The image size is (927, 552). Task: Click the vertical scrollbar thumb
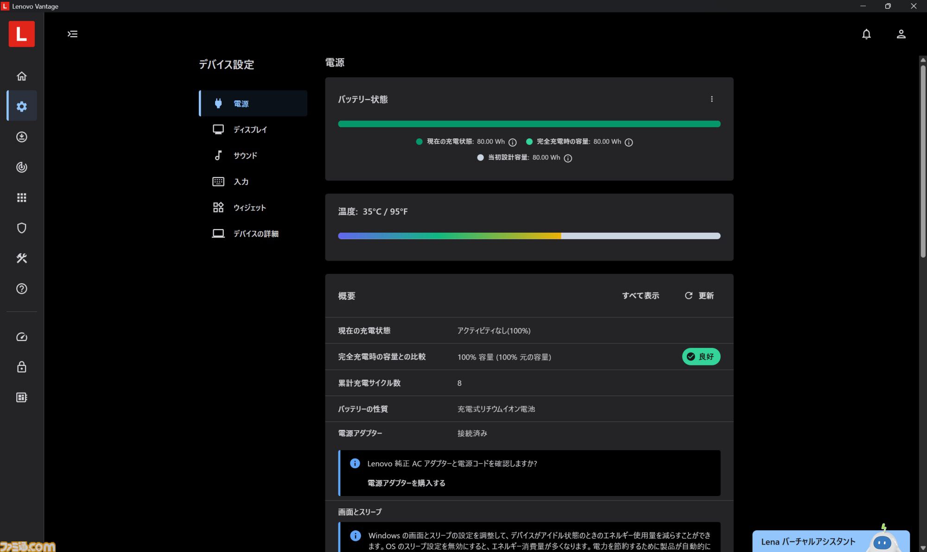click(922, 161)
